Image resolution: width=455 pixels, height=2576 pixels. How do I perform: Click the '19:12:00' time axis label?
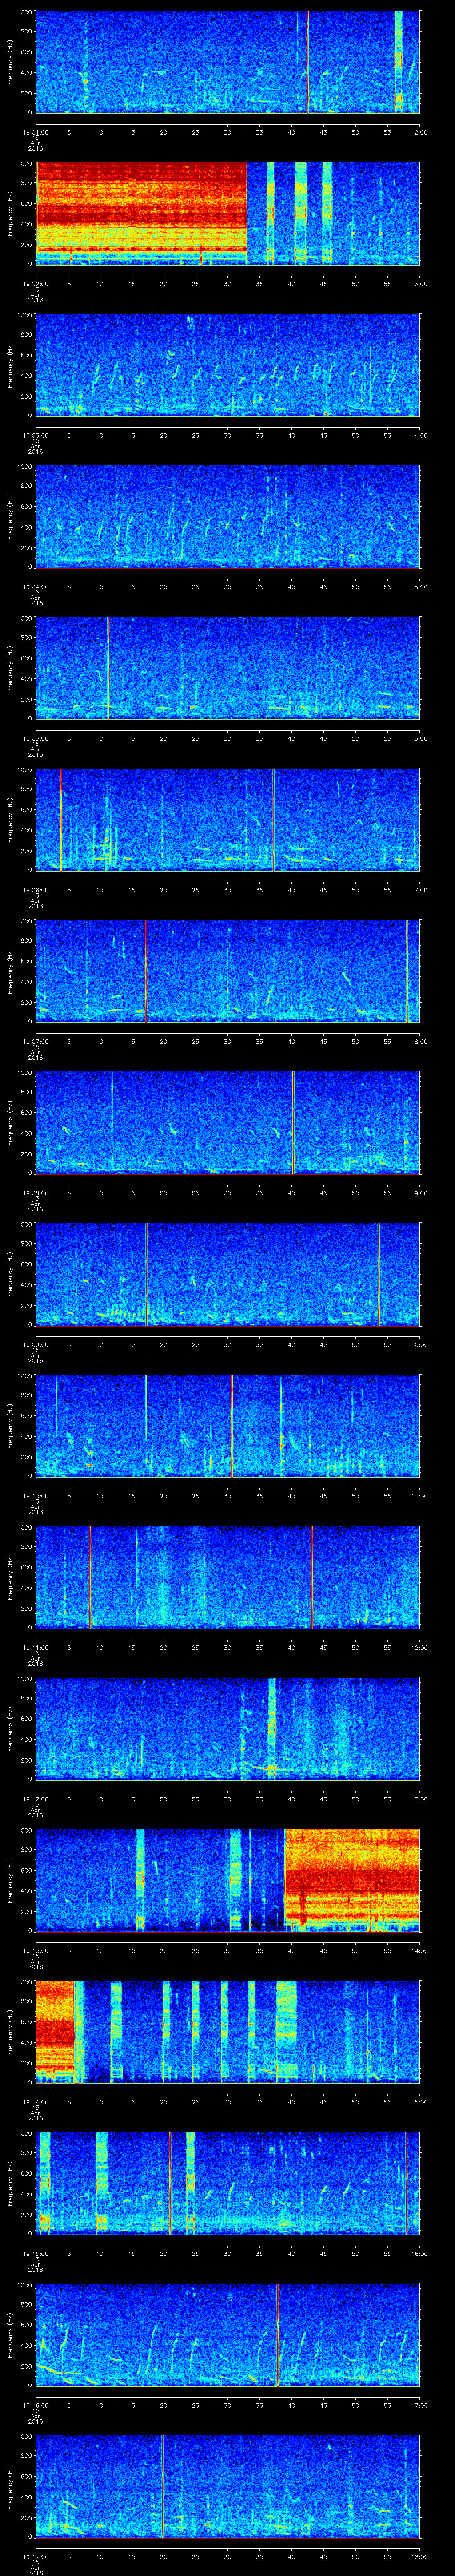pyautogui.click(x=36, y=1799)
